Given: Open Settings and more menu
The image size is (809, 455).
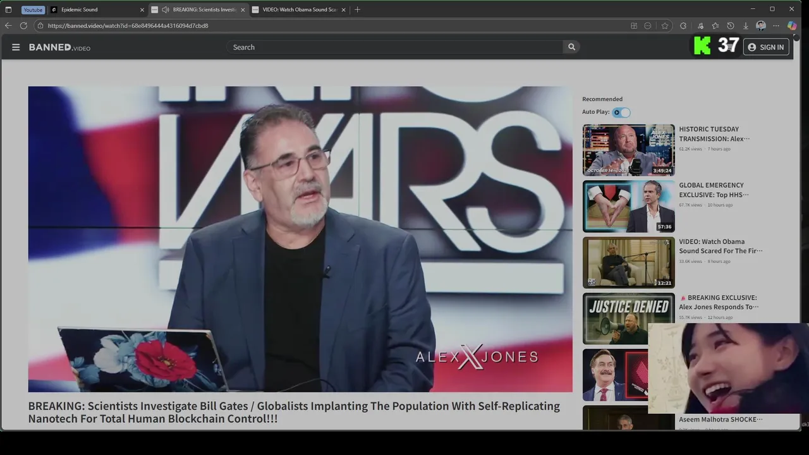Looking at the screenshot, I should tap(776, 26).
